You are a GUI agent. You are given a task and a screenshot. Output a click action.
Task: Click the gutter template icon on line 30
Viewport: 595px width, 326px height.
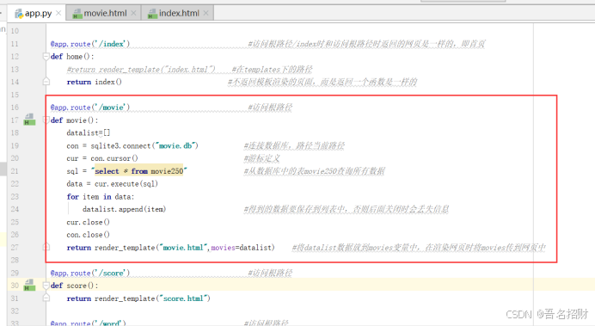coord(29,285)
